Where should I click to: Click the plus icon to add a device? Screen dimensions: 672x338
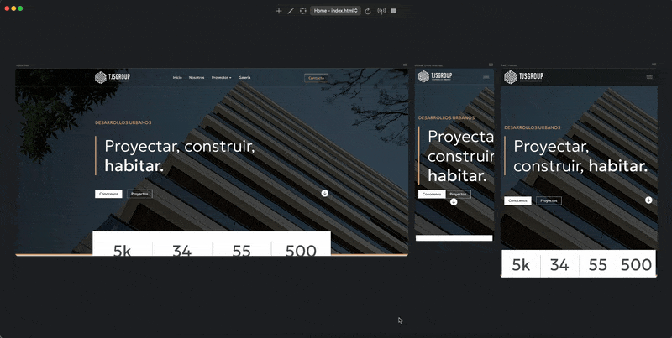(x=279, y=11)
